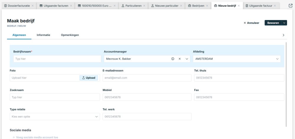Switch to the Bedrijven tab

tap(198, 6)
